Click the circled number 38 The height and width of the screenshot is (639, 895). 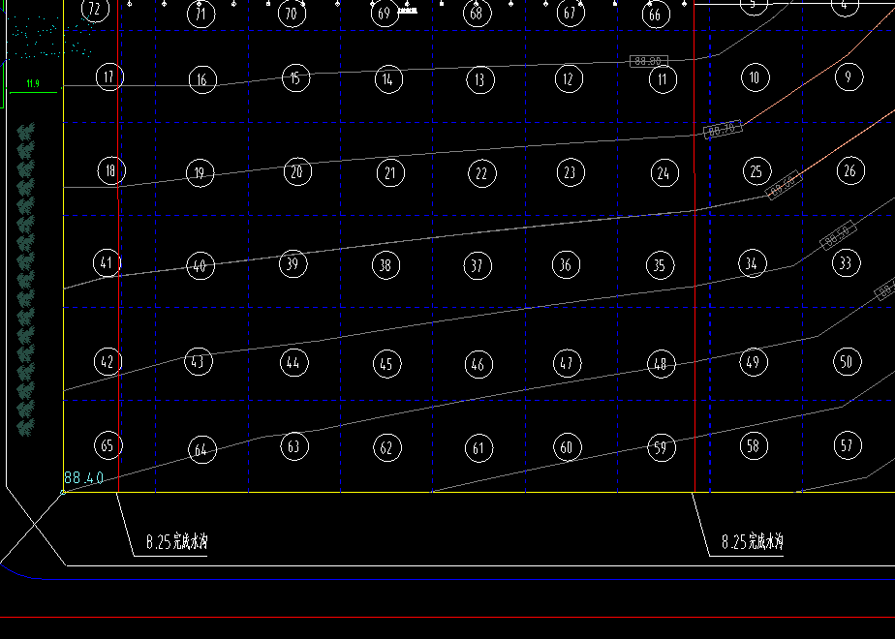(x=386, y=265)
